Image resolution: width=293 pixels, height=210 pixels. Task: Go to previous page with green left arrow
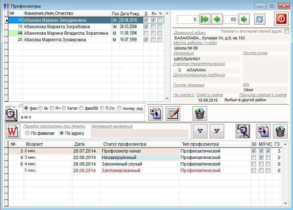point(217,19)
